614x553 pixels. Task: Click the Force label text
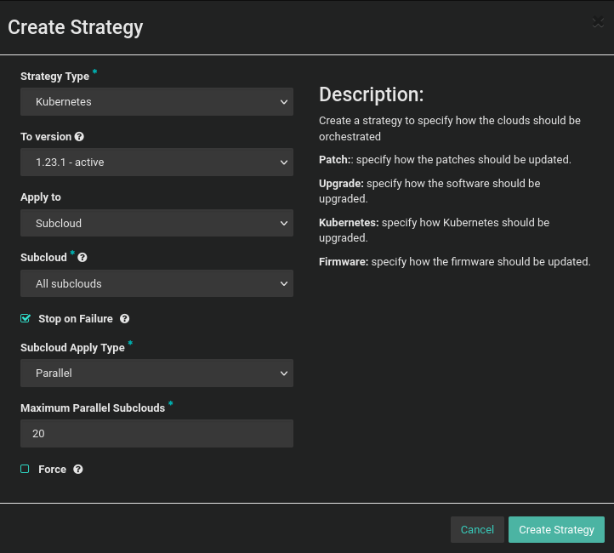52,470
